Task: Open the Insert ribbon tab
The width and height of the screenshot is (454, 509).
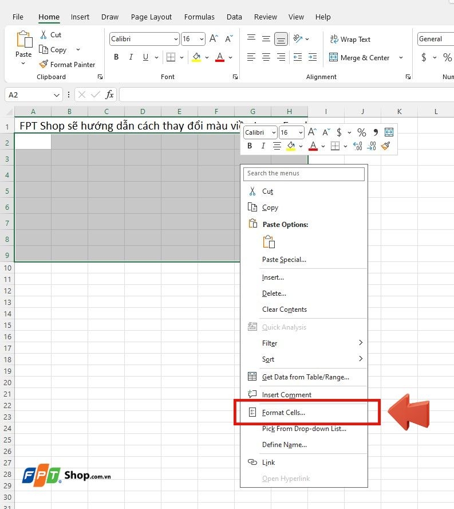Action: 80,17
